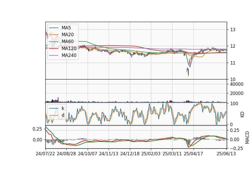
Task: Click the MA20 legend label
Action: [x=67, y=35]
